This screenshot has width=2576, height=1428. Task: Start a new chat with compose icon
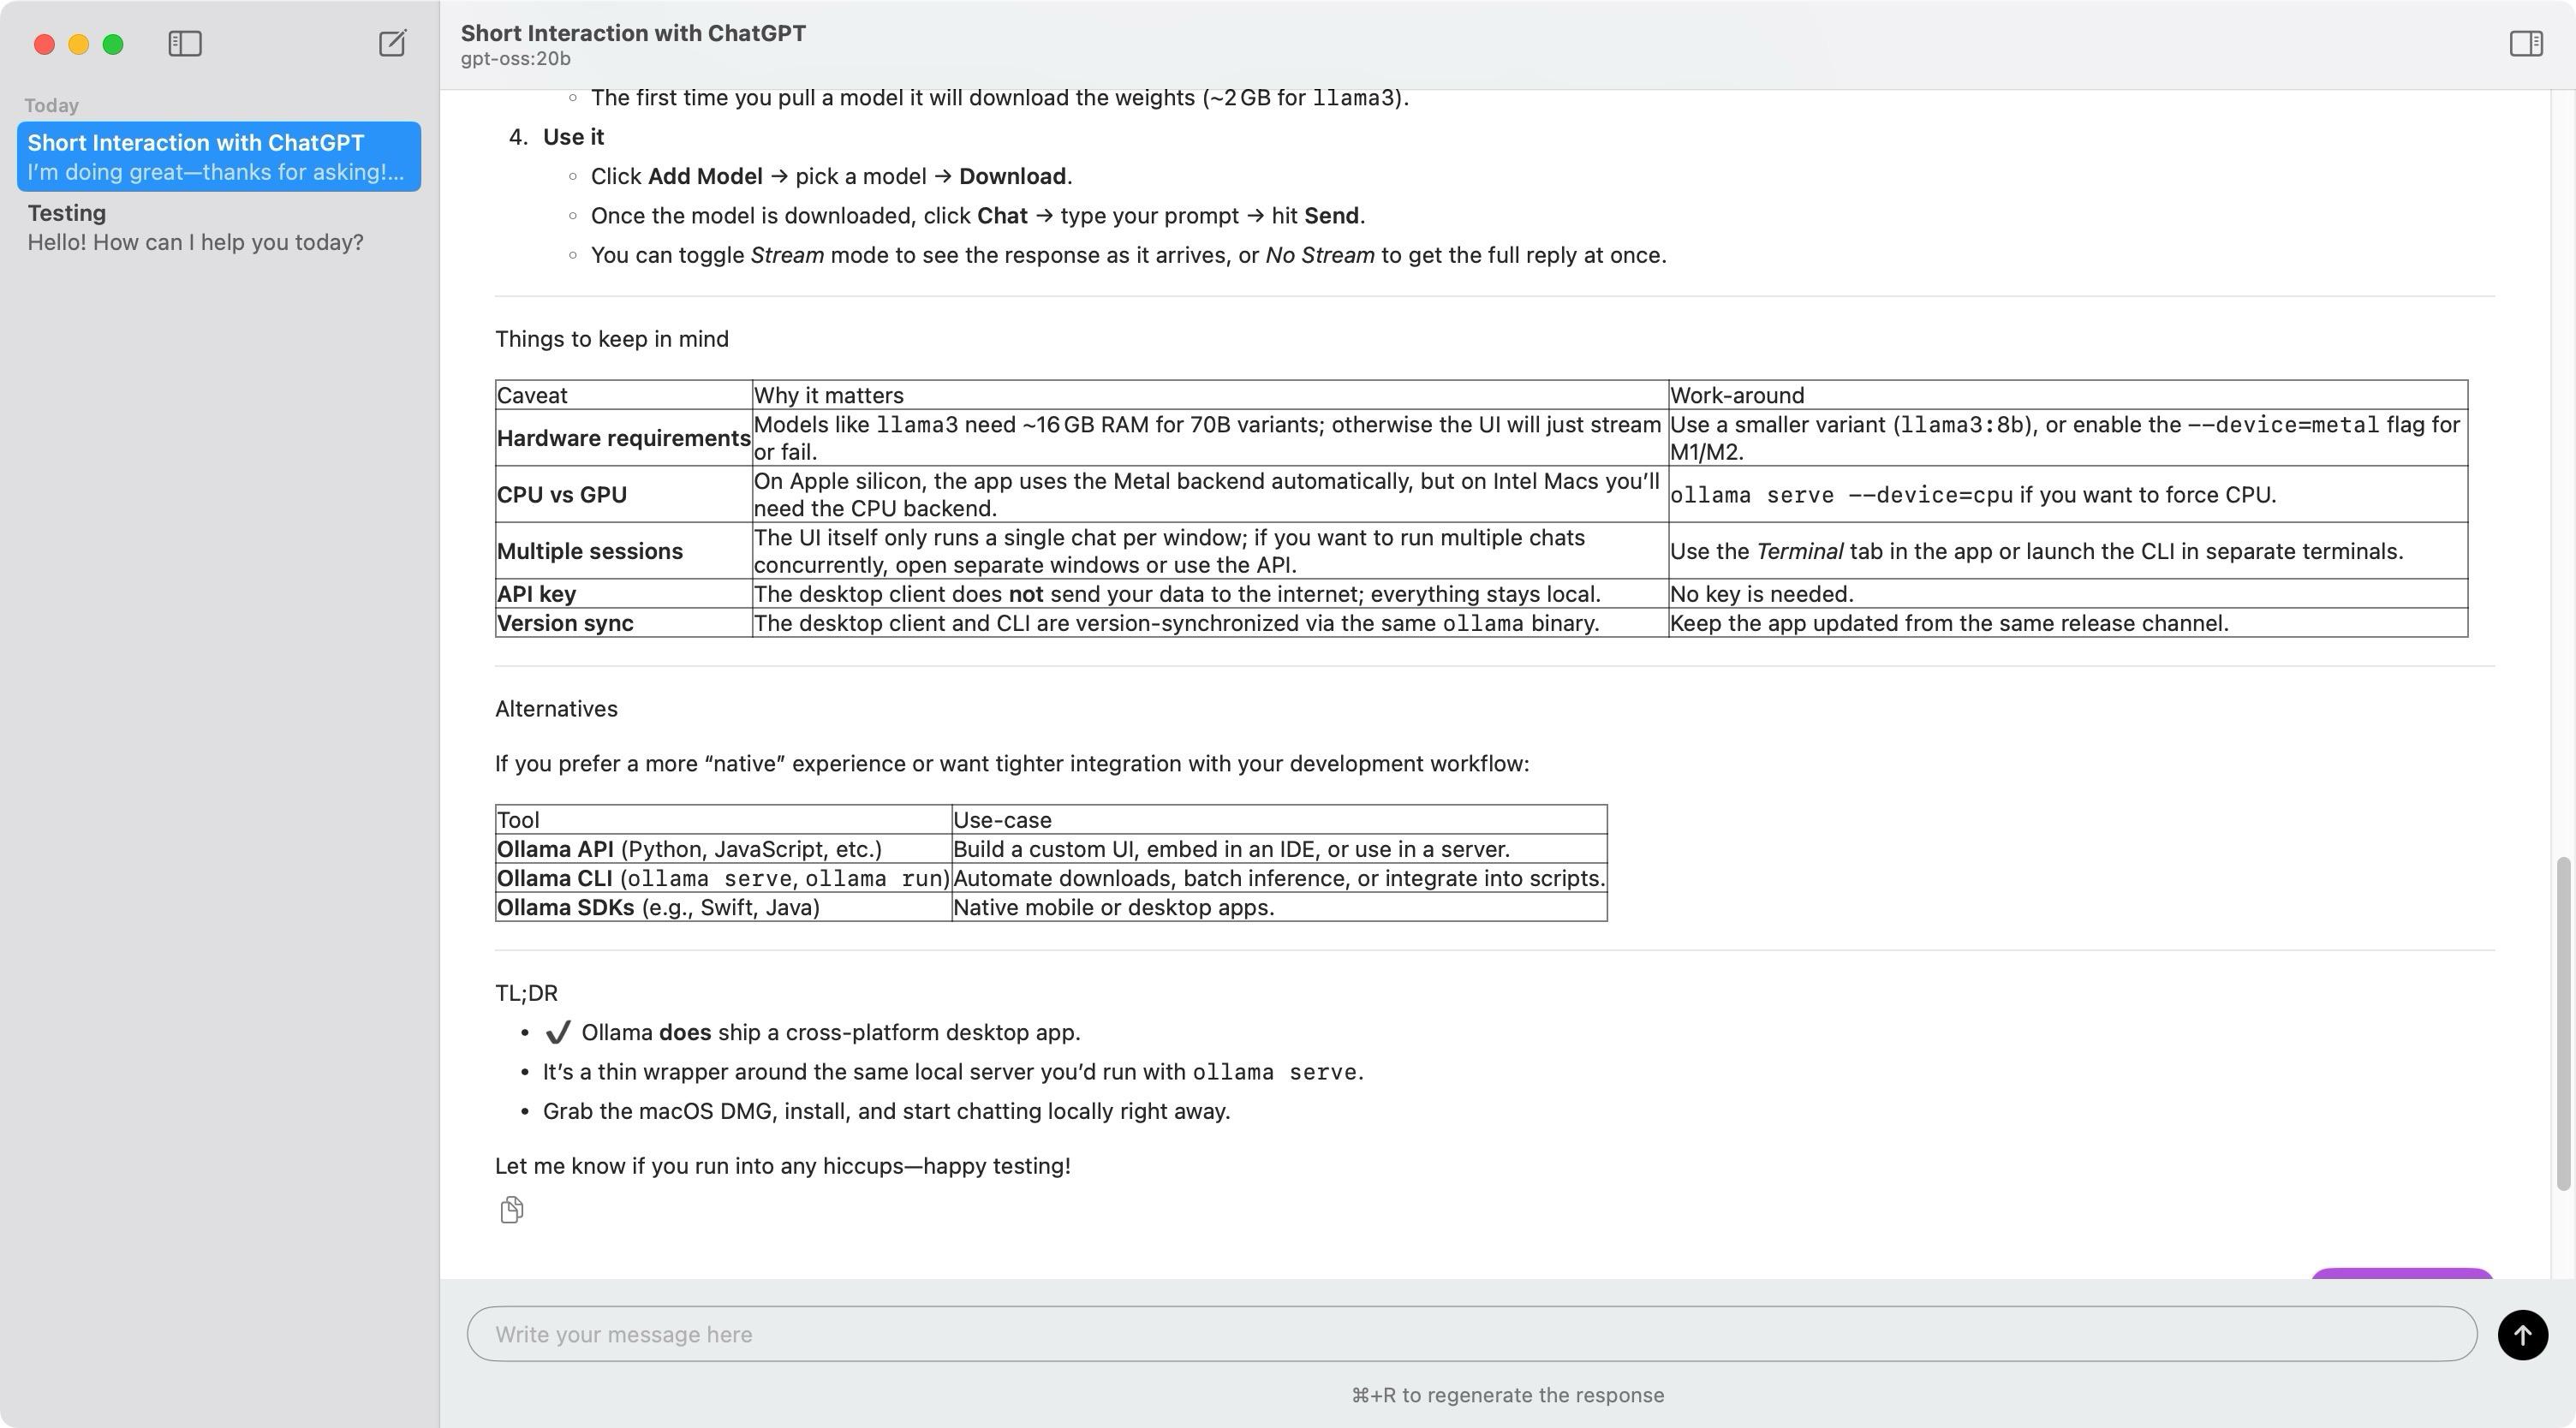(392, 43)
